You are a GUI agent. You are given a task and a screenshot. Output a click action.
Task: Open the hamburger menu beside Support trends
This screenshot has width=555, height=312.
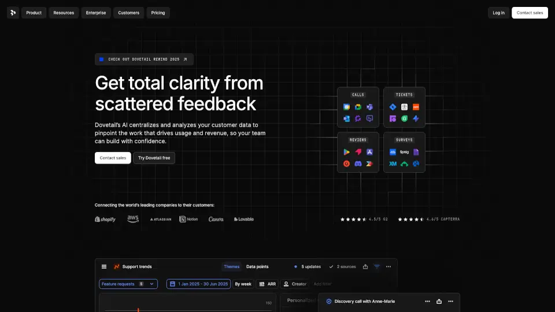pyautogui.click(x=104, y=267)
